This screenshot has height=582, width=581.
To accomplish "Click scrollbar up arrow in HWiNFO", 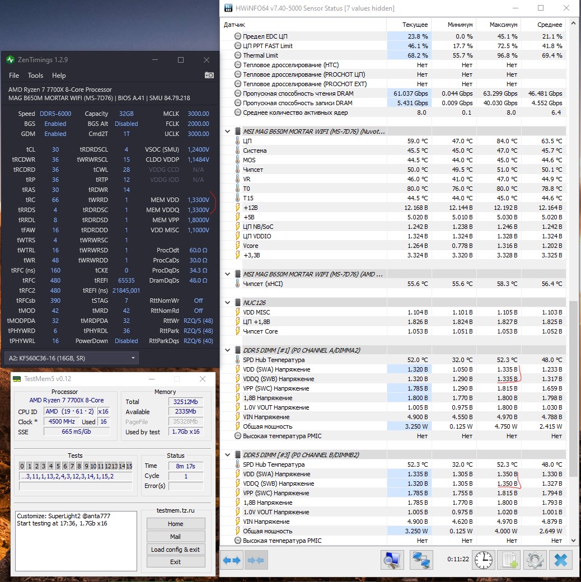I will (573, 24).
